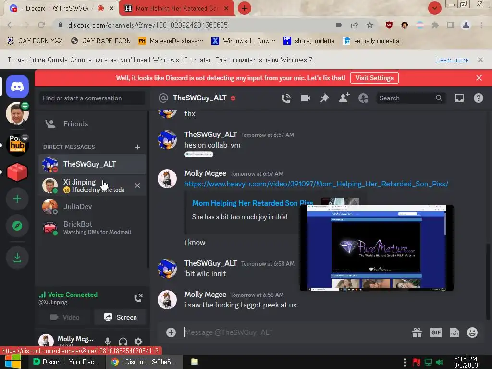The image size is (492, 369).
Task: Focus the Message @TheSWGuy_ALT input
Action: click(295, 332)
